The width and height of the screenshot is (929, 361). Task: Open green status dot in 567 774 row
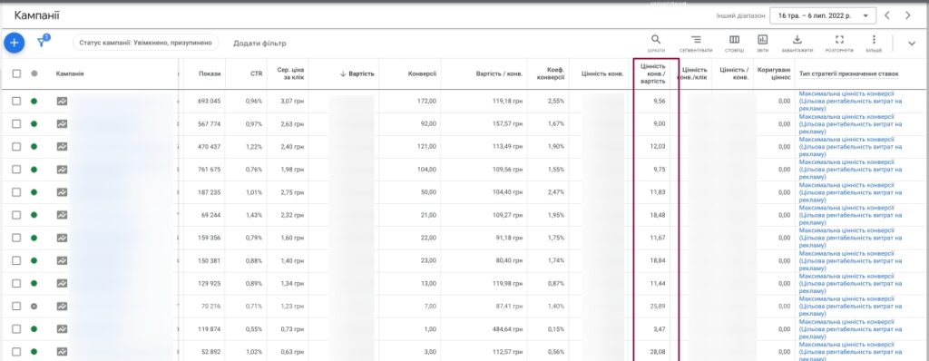[x=34, y=124]
